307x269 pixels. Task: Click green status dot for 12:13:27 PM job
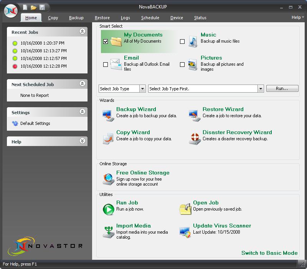pyautogui.click(x=15, y=51)
